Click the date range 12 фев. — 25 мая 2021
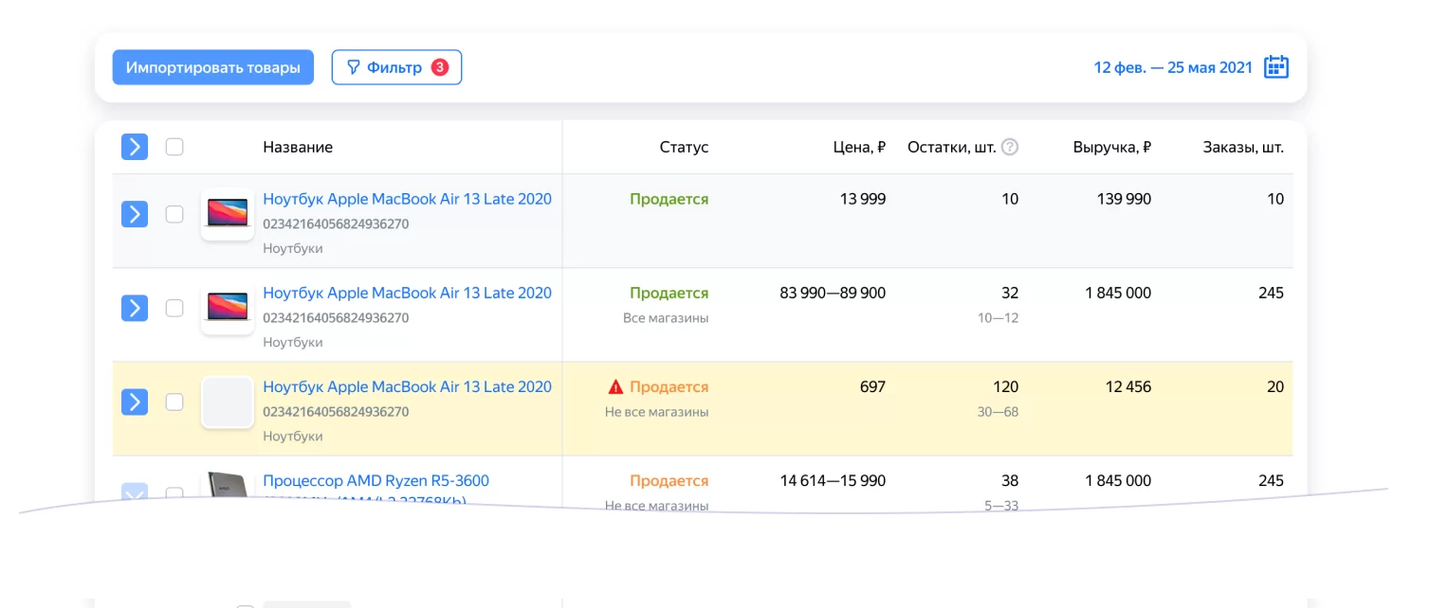1430x608 pixels. point(1173,67)
